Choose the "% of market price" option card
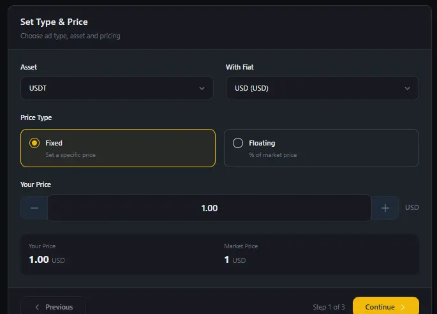This screenshot has height=314, width=437. [x=321, y=148]
